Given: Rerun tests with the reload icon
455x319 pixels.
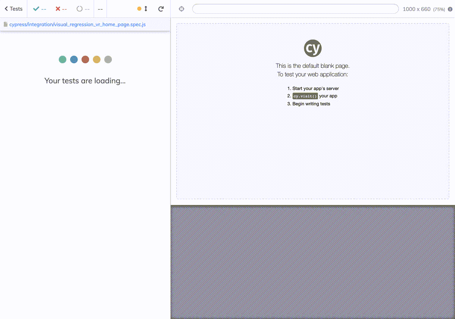Looking at the screenshot, I should (x=161, y=9).
